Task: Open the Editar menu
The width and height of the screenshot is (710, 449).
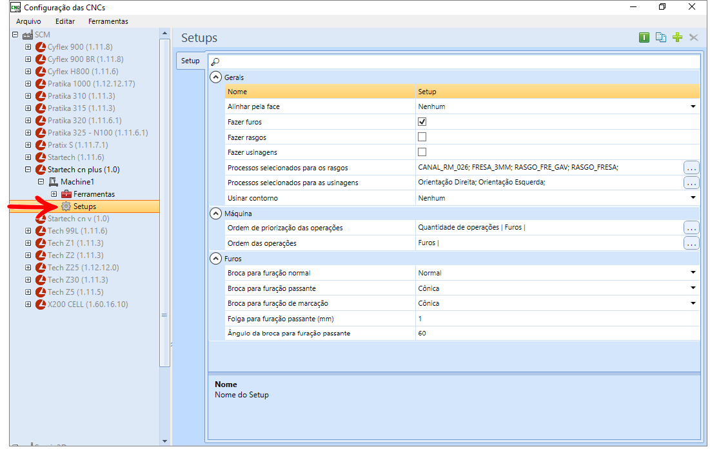Action: click(x=65, y=21)
